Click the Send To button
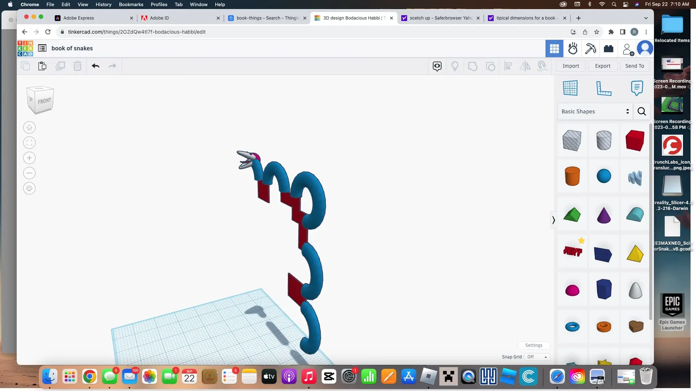The image size is (696, 391). 635,66
